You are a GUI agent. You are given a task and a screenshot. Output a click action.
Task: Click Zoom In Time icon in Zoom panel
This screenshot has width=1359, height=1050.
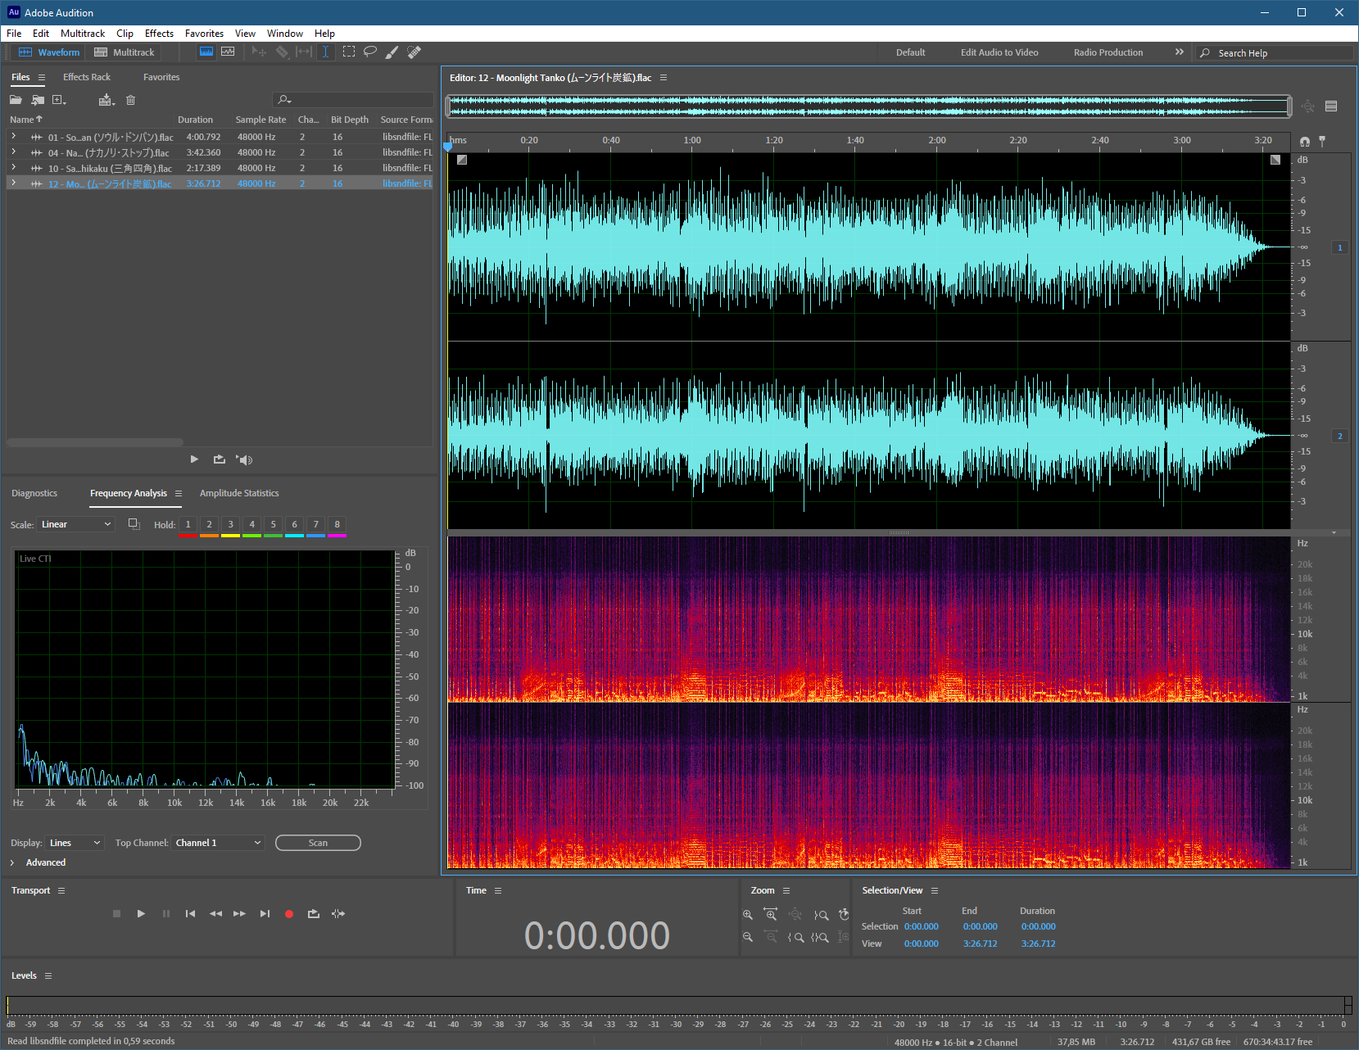coord(771,915)
